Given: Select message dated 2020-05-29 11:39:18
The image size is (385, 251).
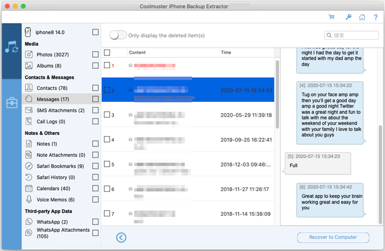Looking at the screenshot, I should tap(188, 115).
